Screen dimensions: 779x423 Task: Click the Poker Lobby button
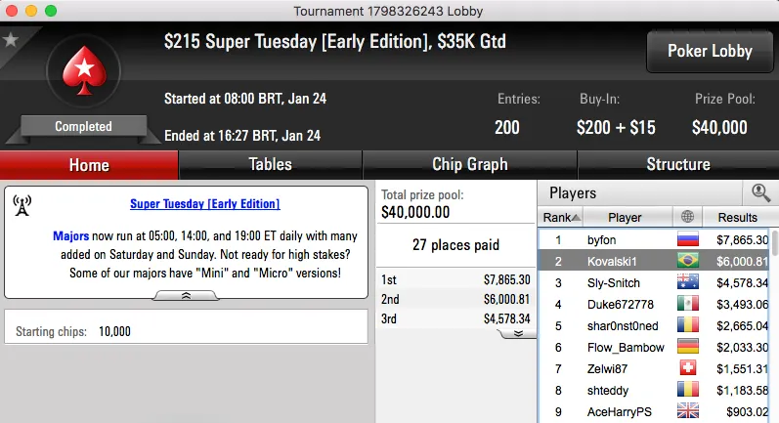coord(709,51)
